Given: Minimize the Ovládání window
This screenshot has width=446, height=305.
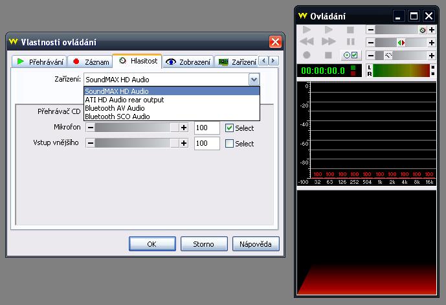Looking at the screenshot, I should coord(398,16).
